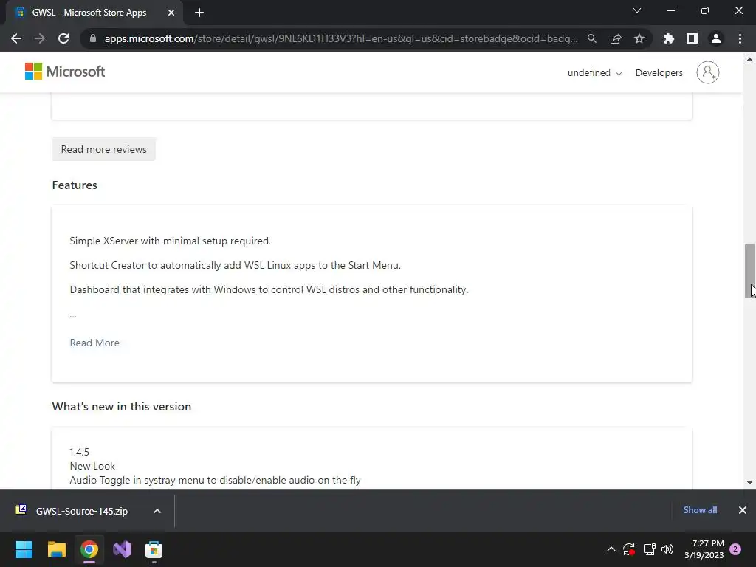Expand features with Read More
Viewport: 756px width, 567px height.
click(94, 343)
